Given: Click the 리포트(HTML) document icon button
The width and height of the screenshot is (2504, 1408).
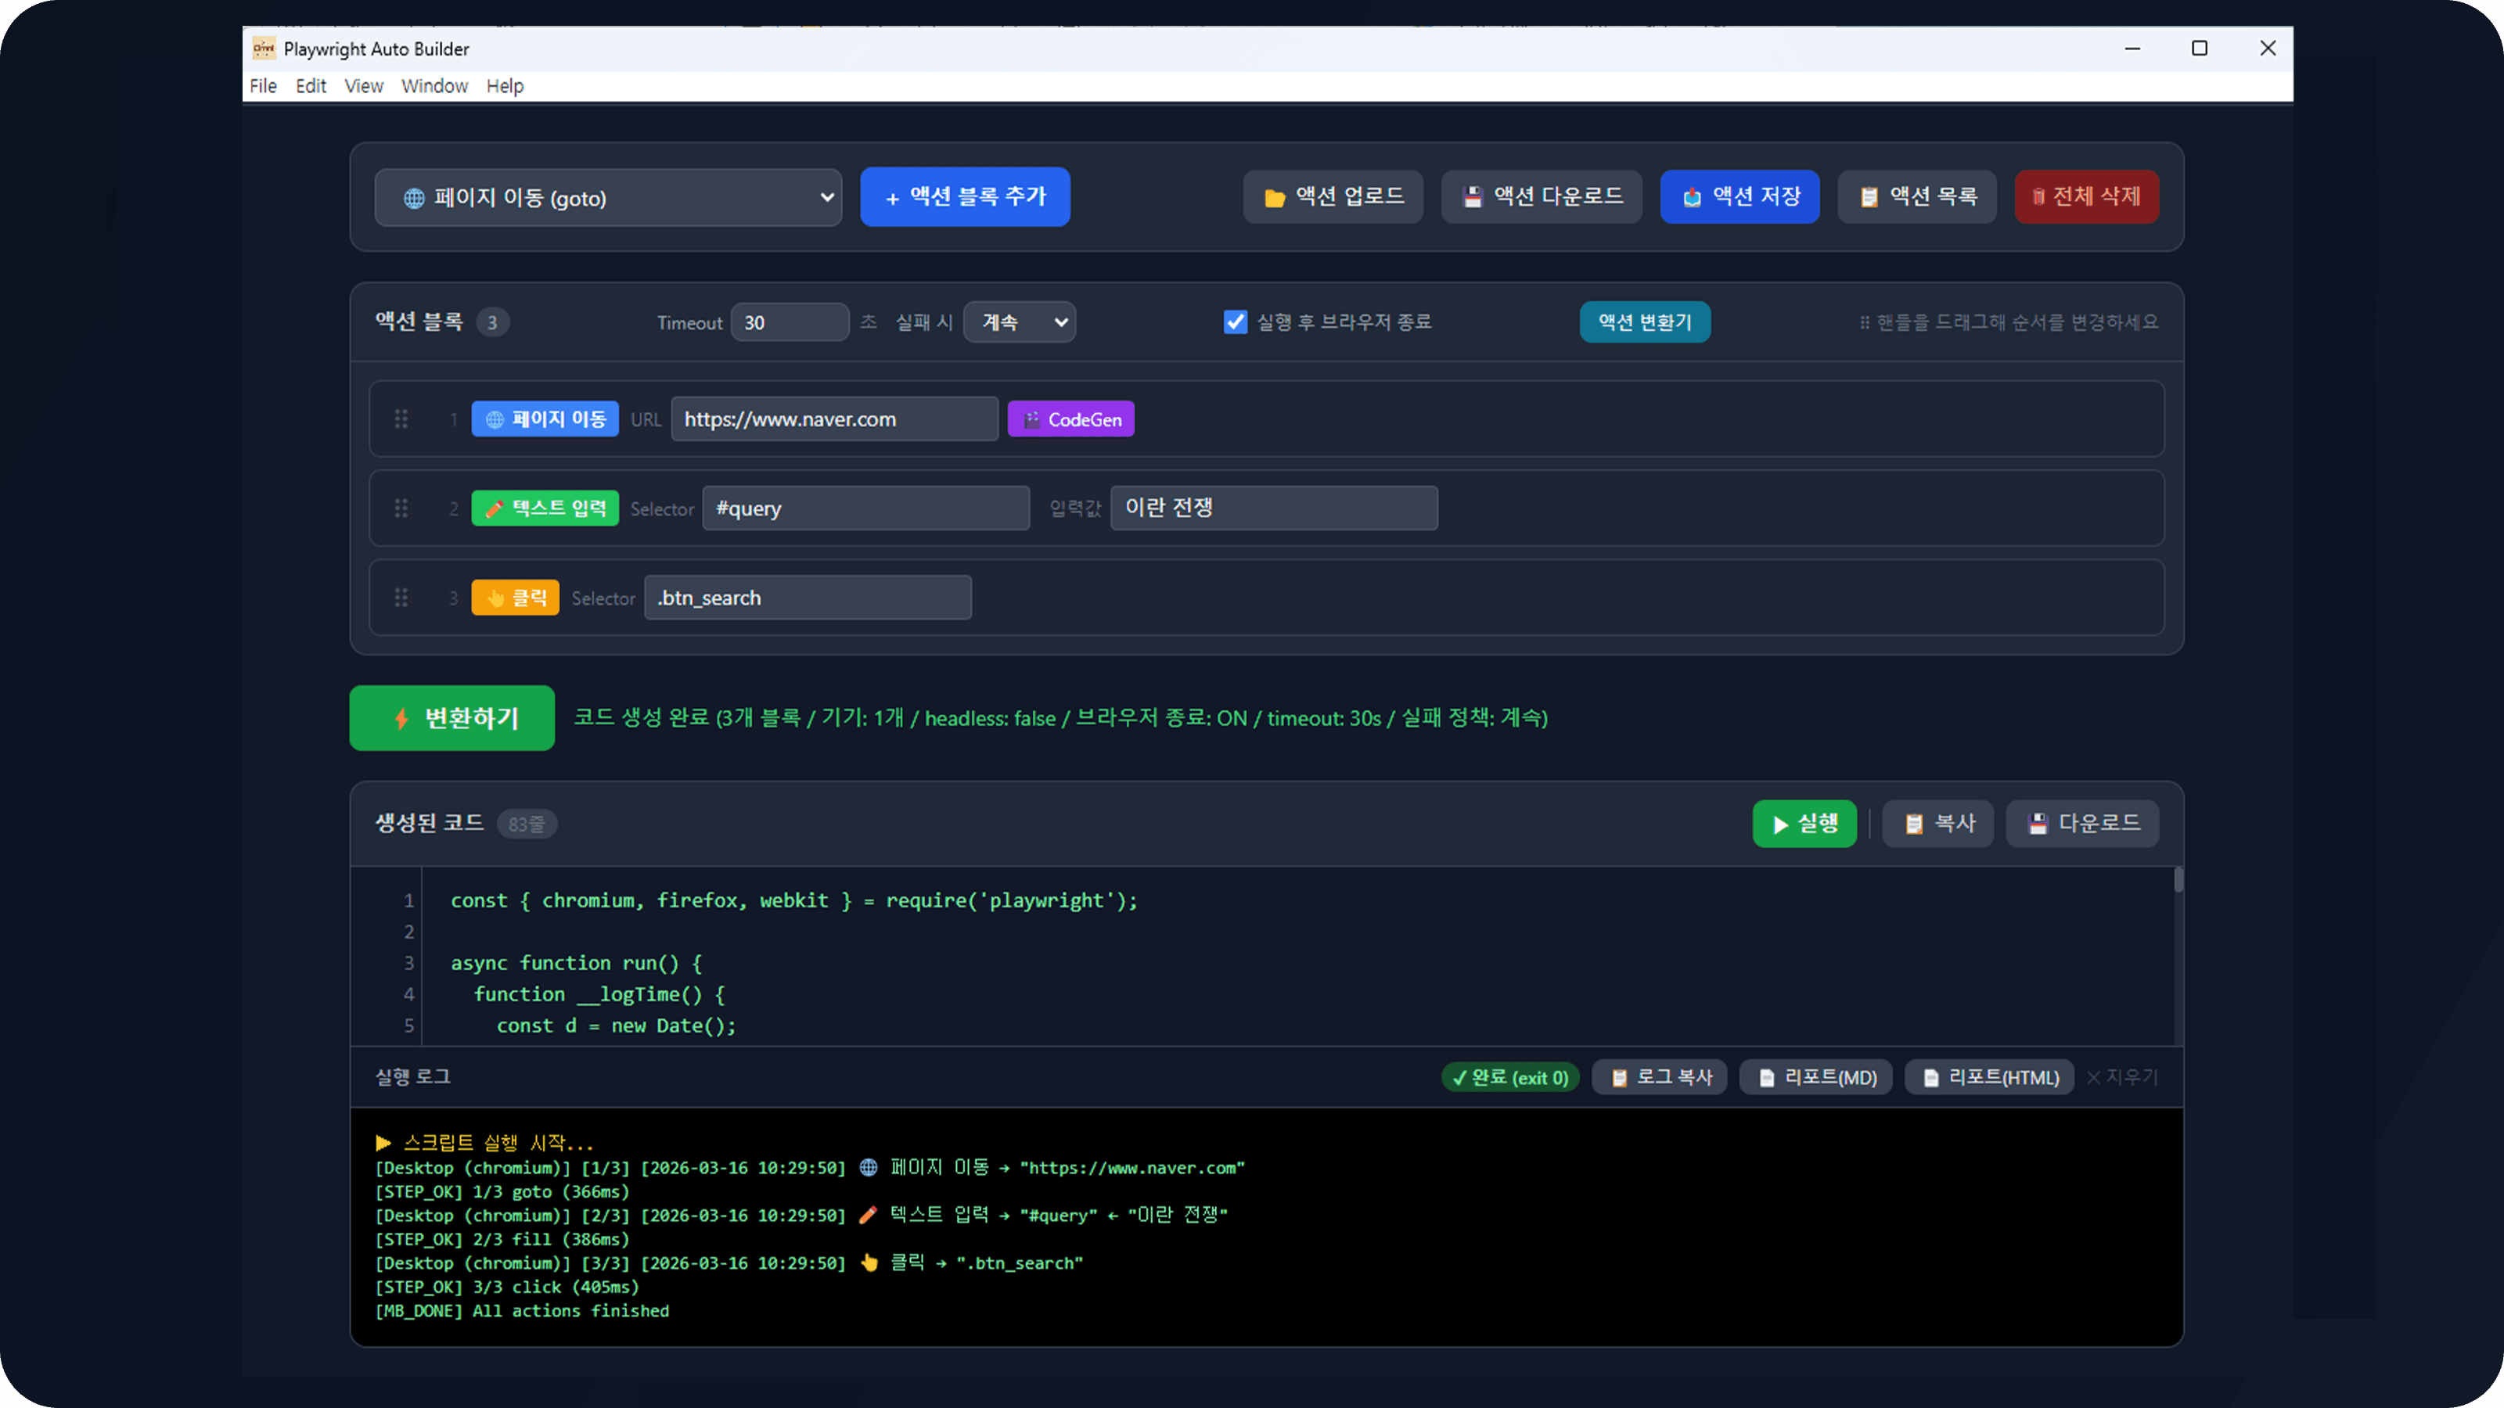Looking at the screenshot, I should 1989,1076.
